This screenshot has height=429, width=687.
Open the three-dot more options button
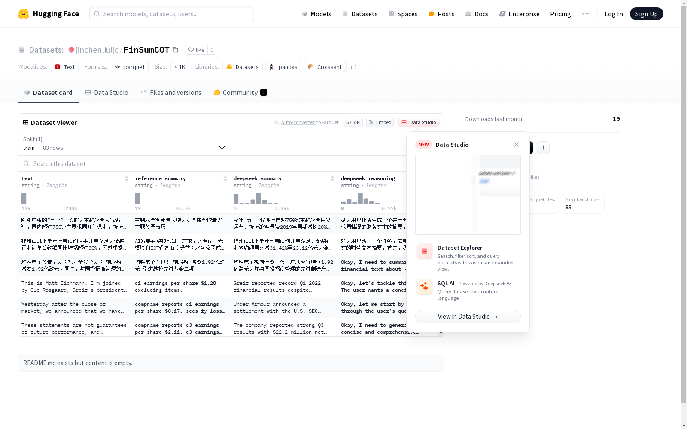pyautogui.click(x=543, y=148)
